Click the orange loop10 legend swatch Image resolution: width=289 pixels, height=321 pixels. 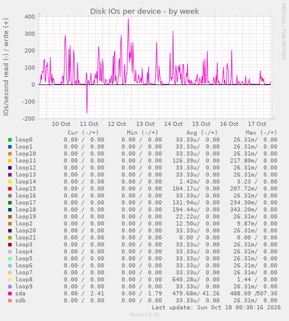point(10,154)
